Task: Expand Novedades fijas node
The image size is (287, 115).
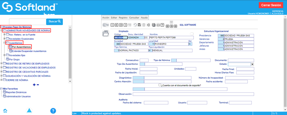Action: (4, 55)
